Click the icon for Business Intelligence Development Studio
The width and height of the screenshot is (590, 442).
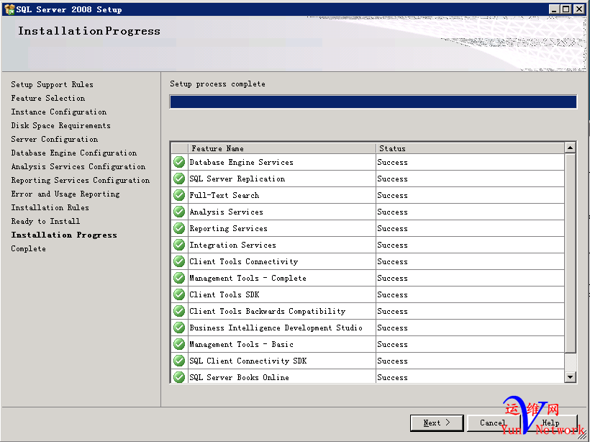(179, 328)
